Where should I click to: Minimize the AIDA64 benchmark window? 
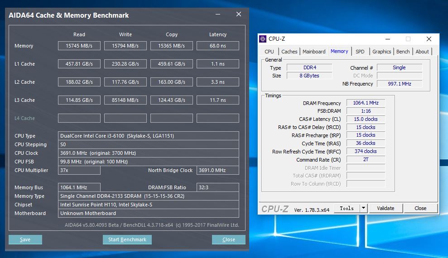coord(217,14)
